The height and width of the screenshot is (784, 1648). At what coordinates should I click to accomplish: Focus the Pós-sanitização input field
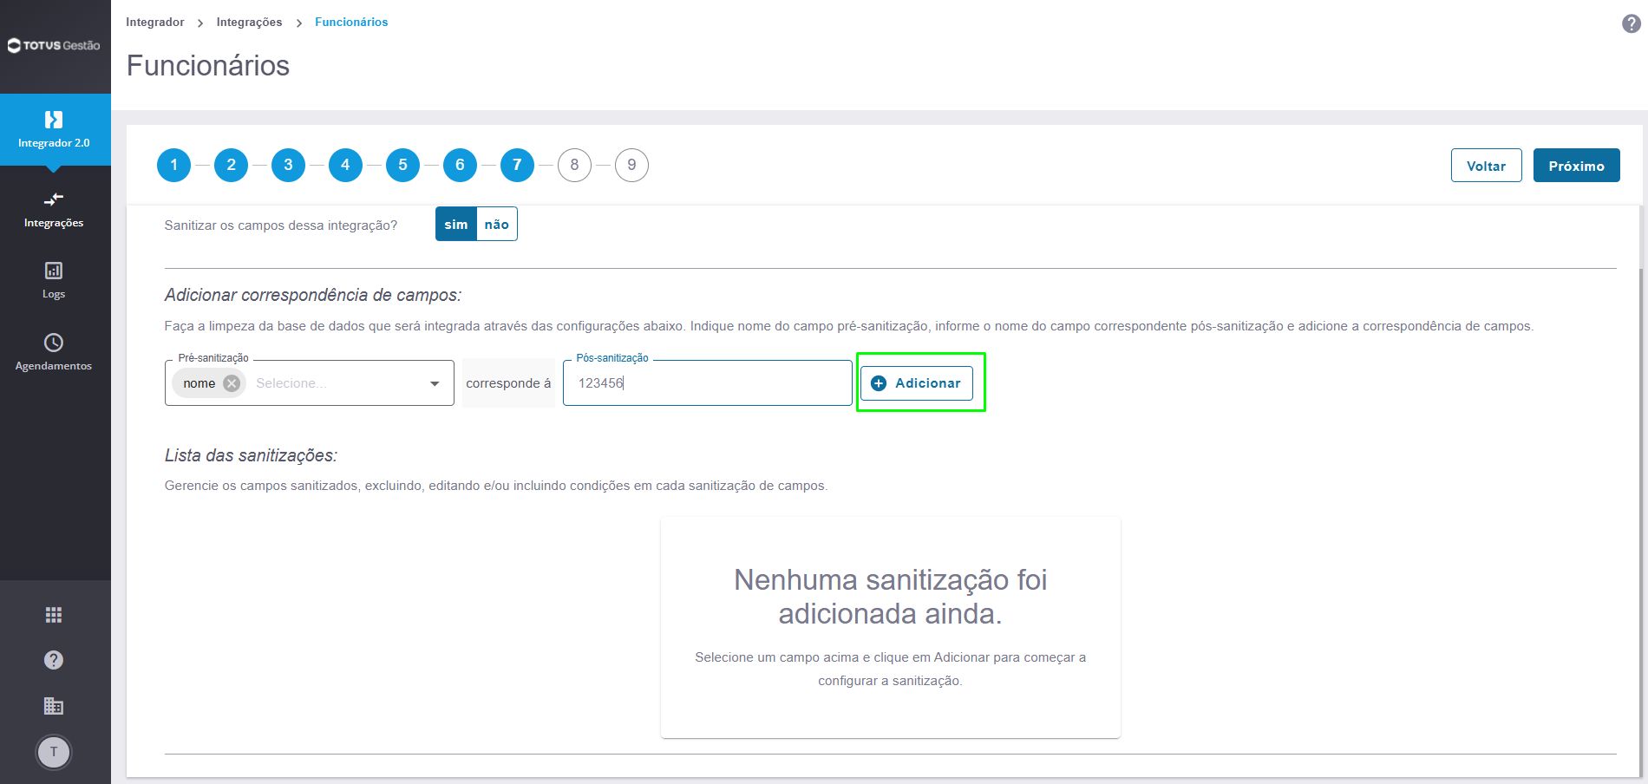point(708,383)
